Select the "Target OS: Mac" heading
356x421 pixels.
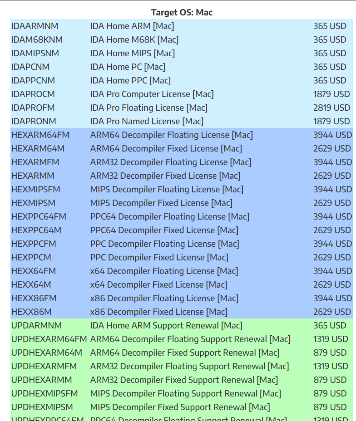click(182, 12)
